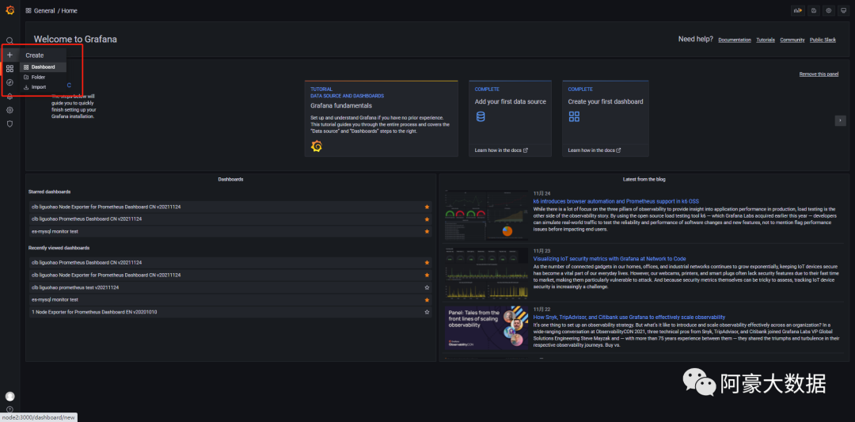Open Visualizing IoT security metrics blog post
Viewport: 855px width, 422px height.
(610, 258)
